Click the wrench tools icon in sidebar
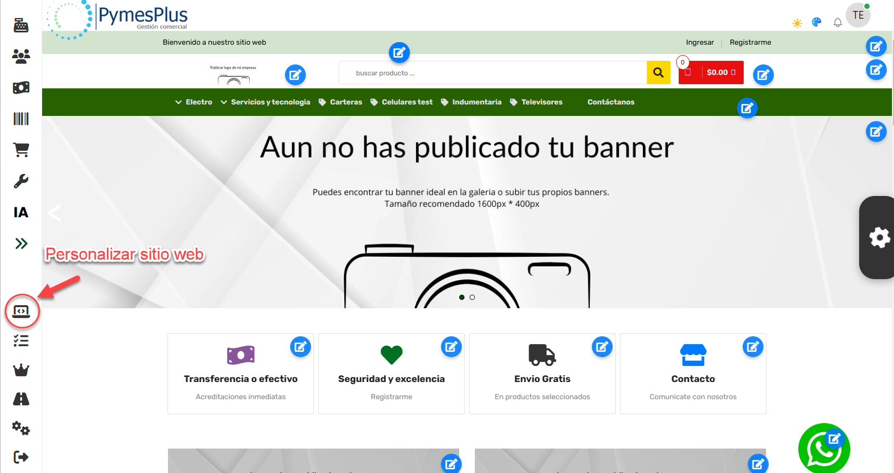The image size is (894, 473). tap(20, 181)
